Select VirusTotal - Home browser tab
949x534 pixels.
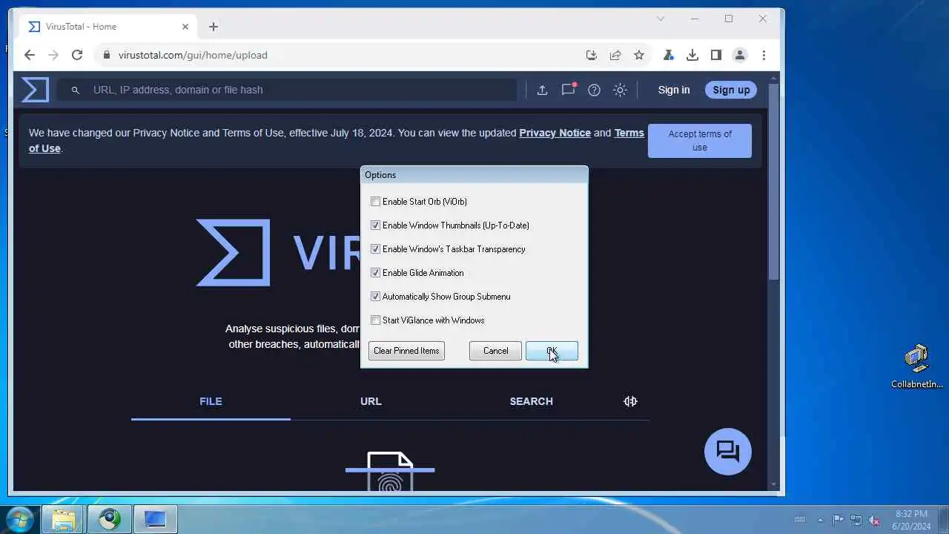108,27
